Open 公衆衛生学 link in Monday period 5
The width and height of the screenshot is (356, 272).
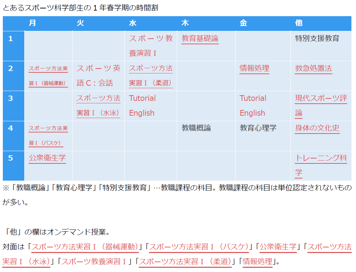click(47, 158)
